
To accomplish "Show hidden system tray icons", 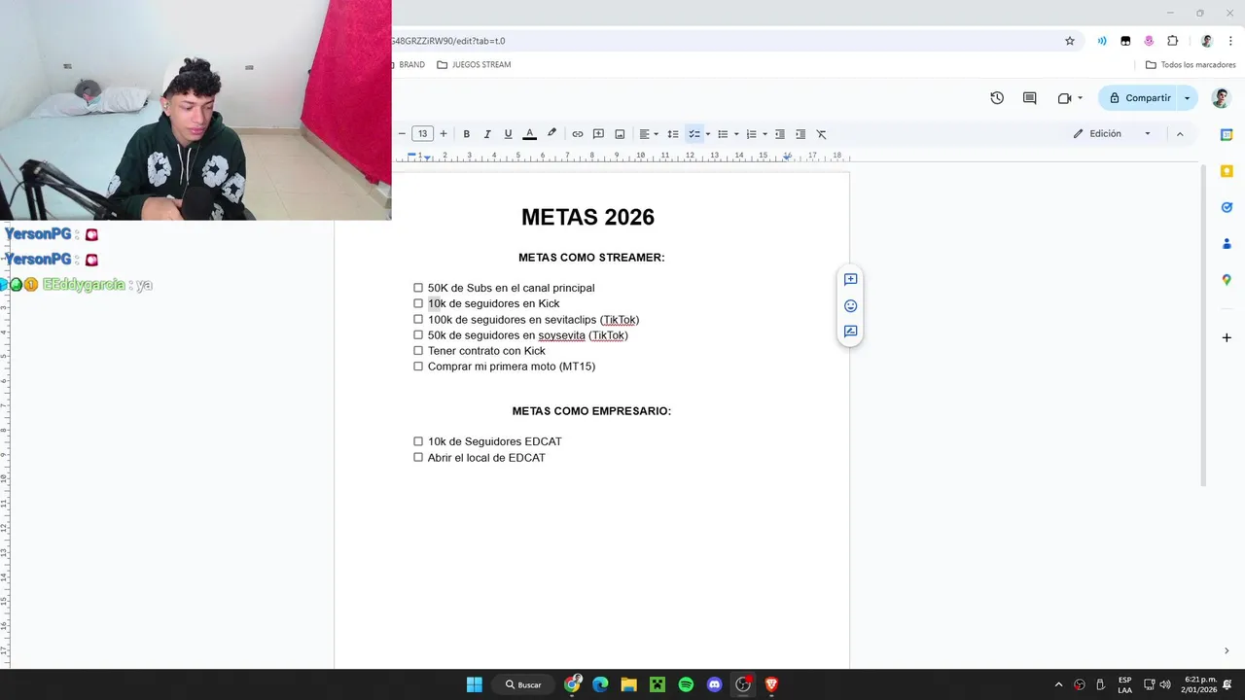I will [x=1059, y=684].
